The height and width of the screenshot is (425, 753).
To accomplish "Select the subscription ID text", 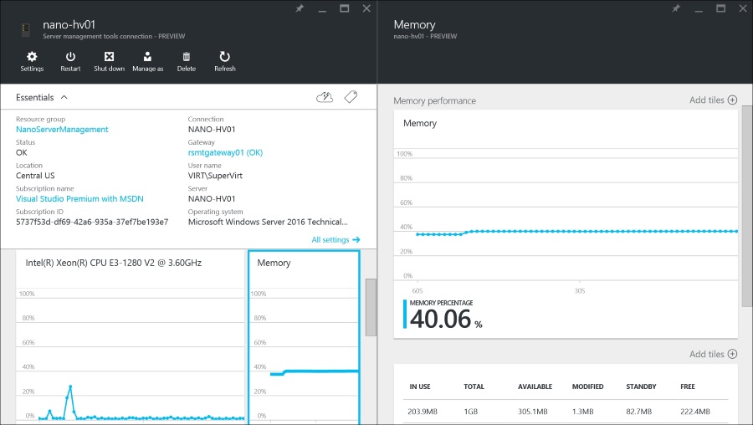I will coord(92,222).
